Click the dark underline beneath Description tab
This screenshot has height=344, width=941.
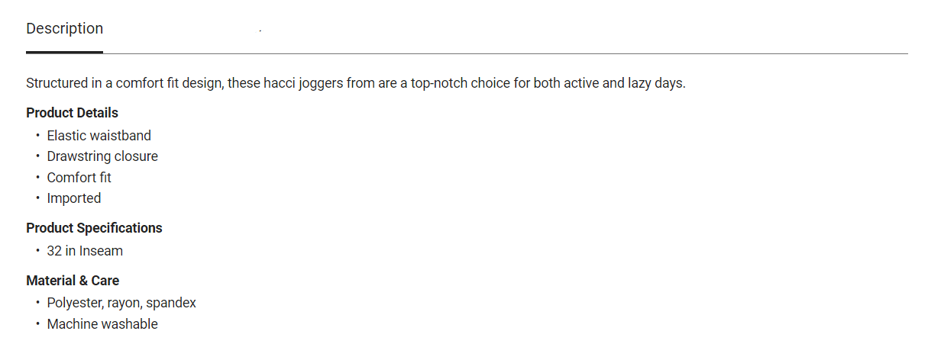(64, 52)
